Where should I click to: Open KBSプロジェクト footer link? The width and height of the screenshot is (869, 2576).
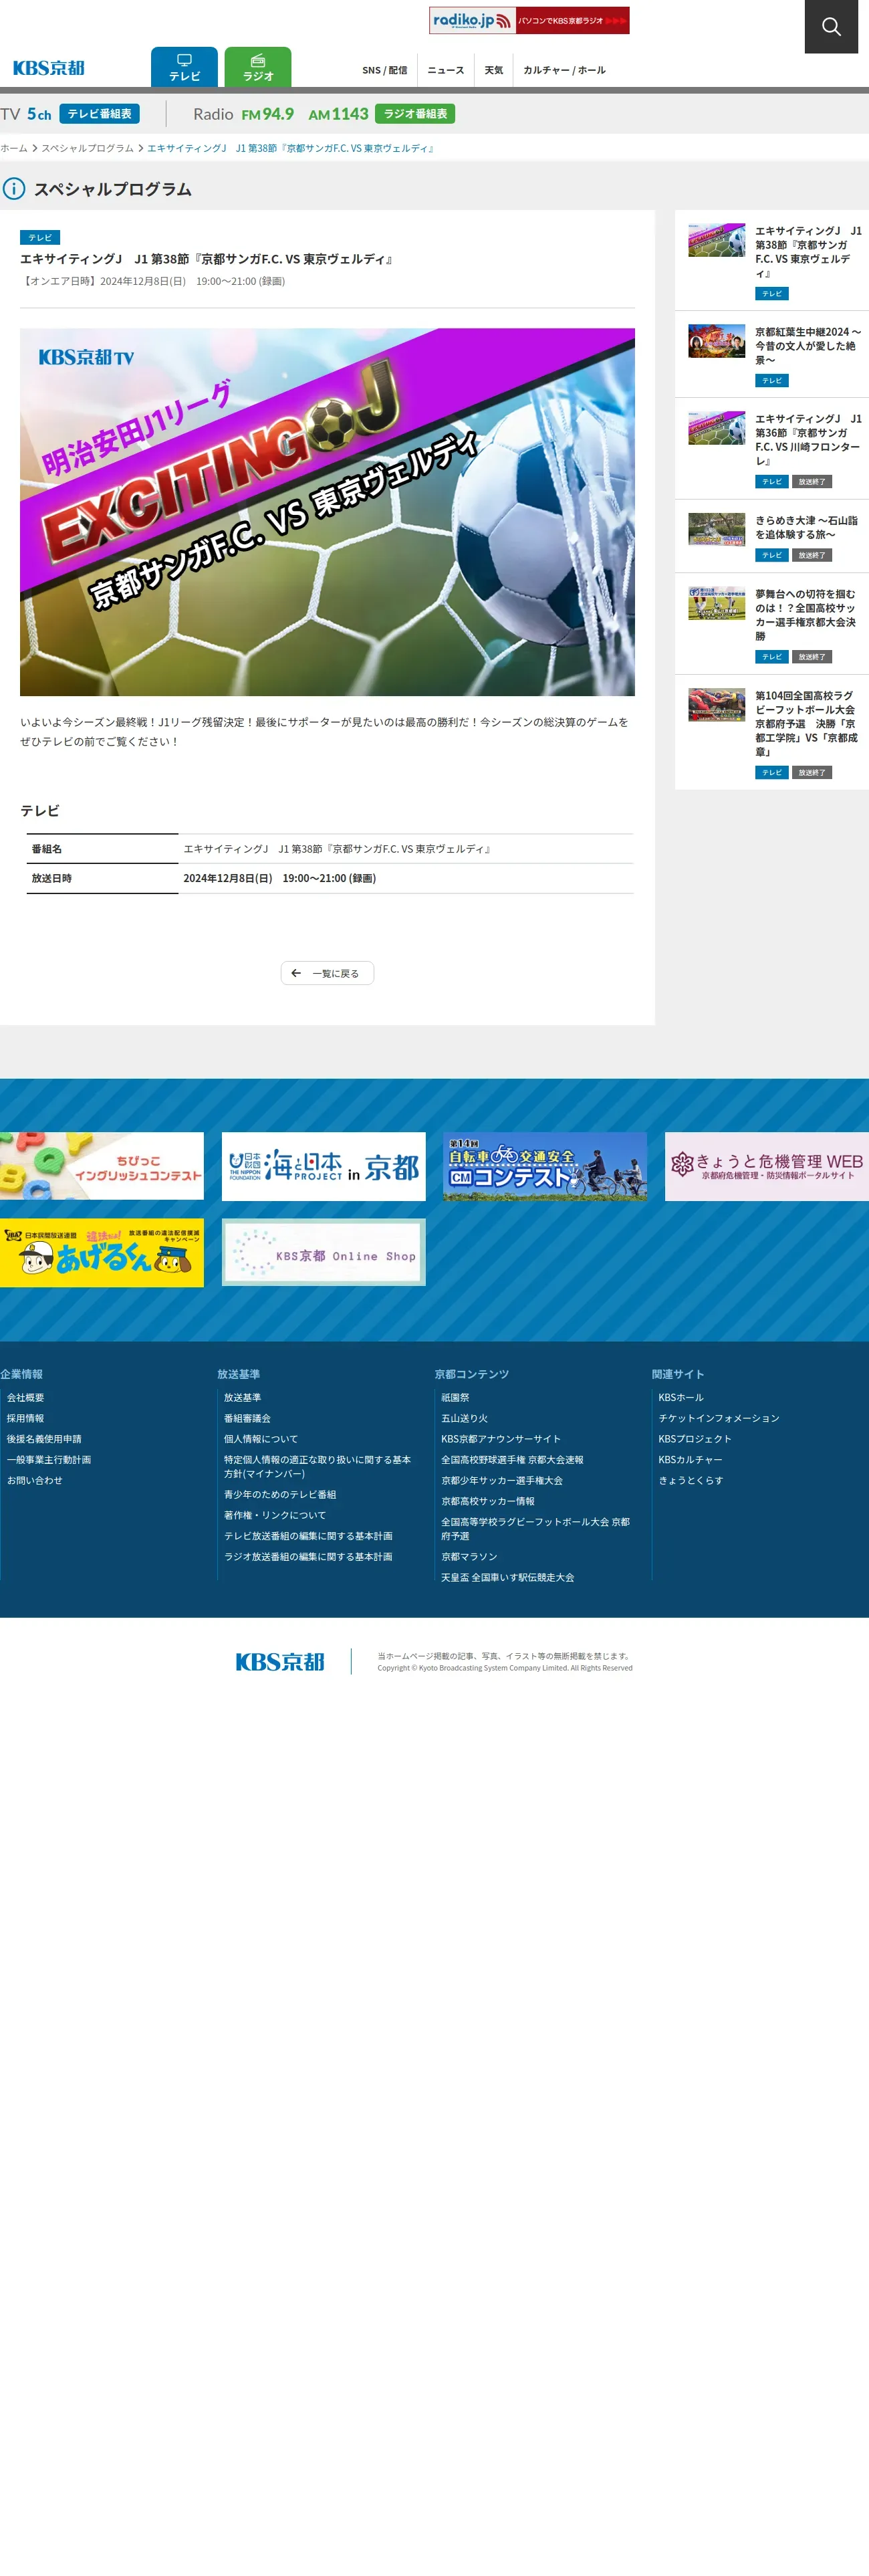pyautogui.click(x=695, y=1439)
